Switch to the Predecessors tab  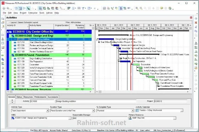pos(40,97)
